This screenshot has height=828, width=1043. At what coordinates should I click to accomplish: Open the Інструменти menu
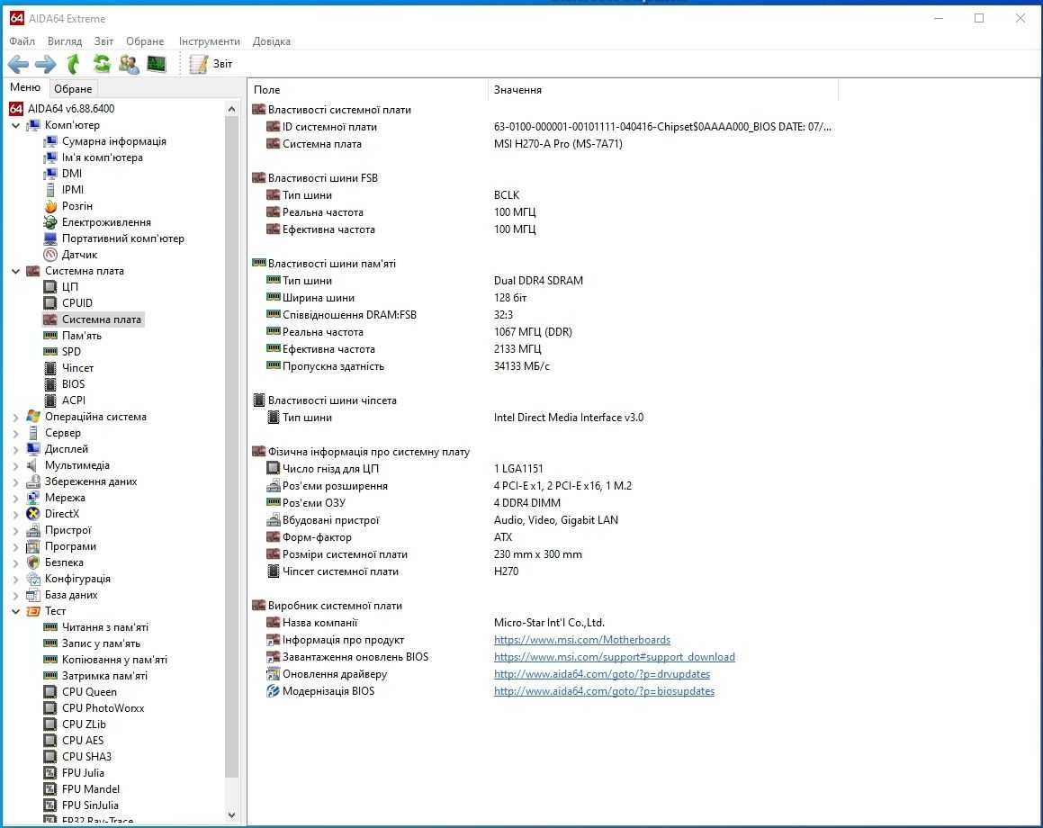209,41
